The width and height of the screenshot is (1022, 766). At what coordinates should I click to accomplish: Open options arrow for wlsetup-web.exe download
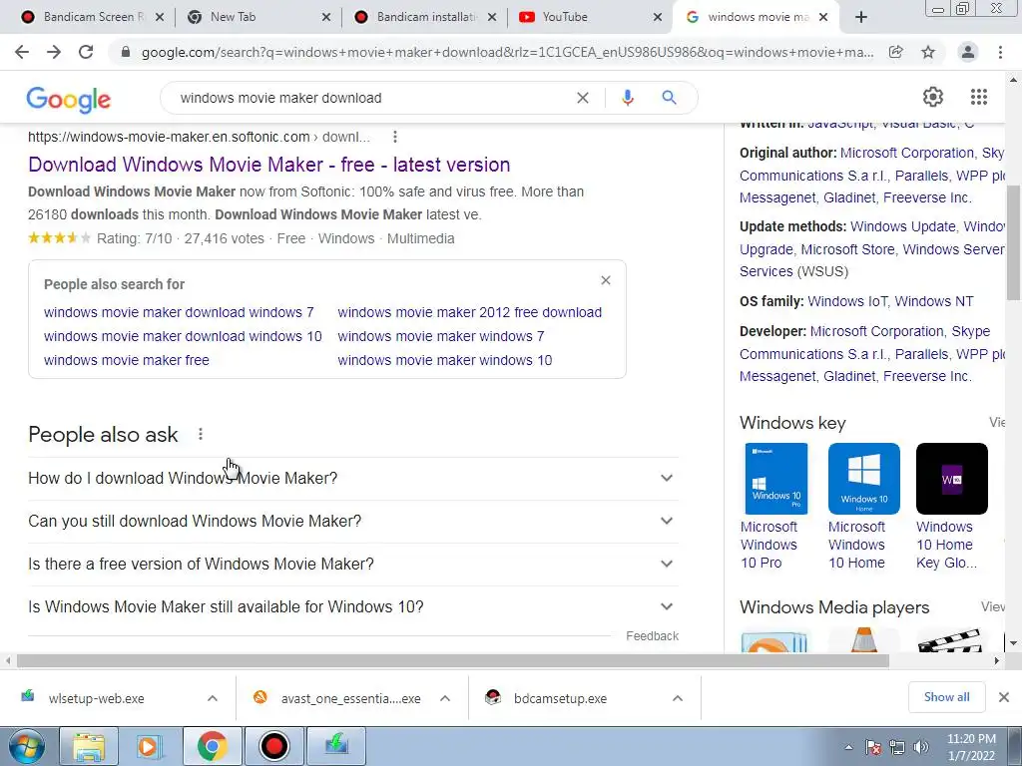[213, 698]
